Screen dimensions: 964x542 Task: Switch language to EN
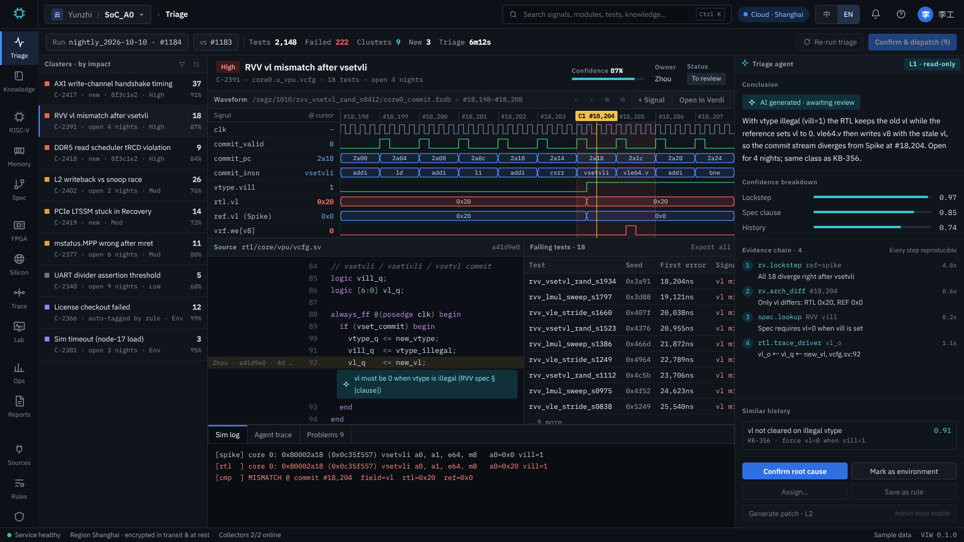coord(848,14)
